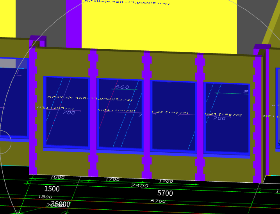Image resolution: width=280 pixels, height=214 pixels.
Task: Select the small italic 5700 dimension text
Action: [158, 201]
